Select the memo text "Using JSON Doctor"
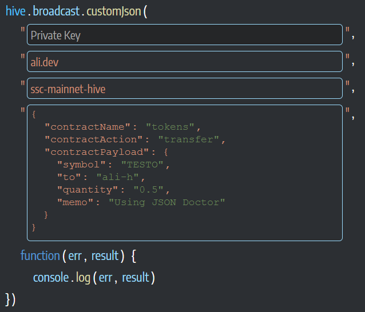 [x=167, y=202]
